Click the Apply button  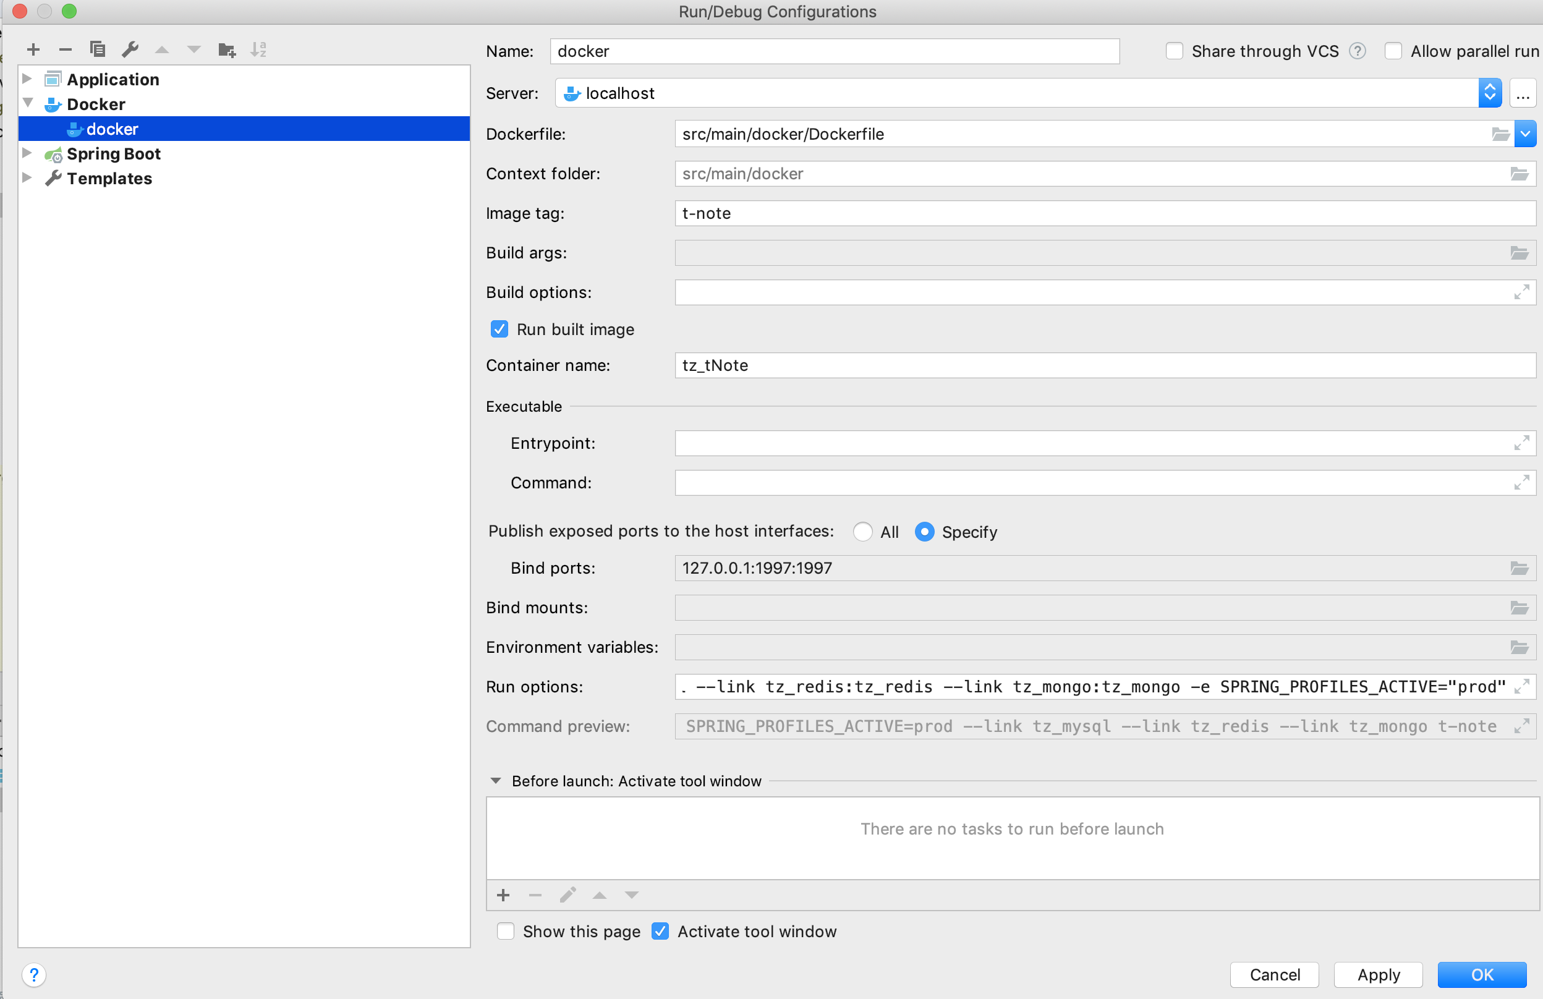click(1378, 974)
